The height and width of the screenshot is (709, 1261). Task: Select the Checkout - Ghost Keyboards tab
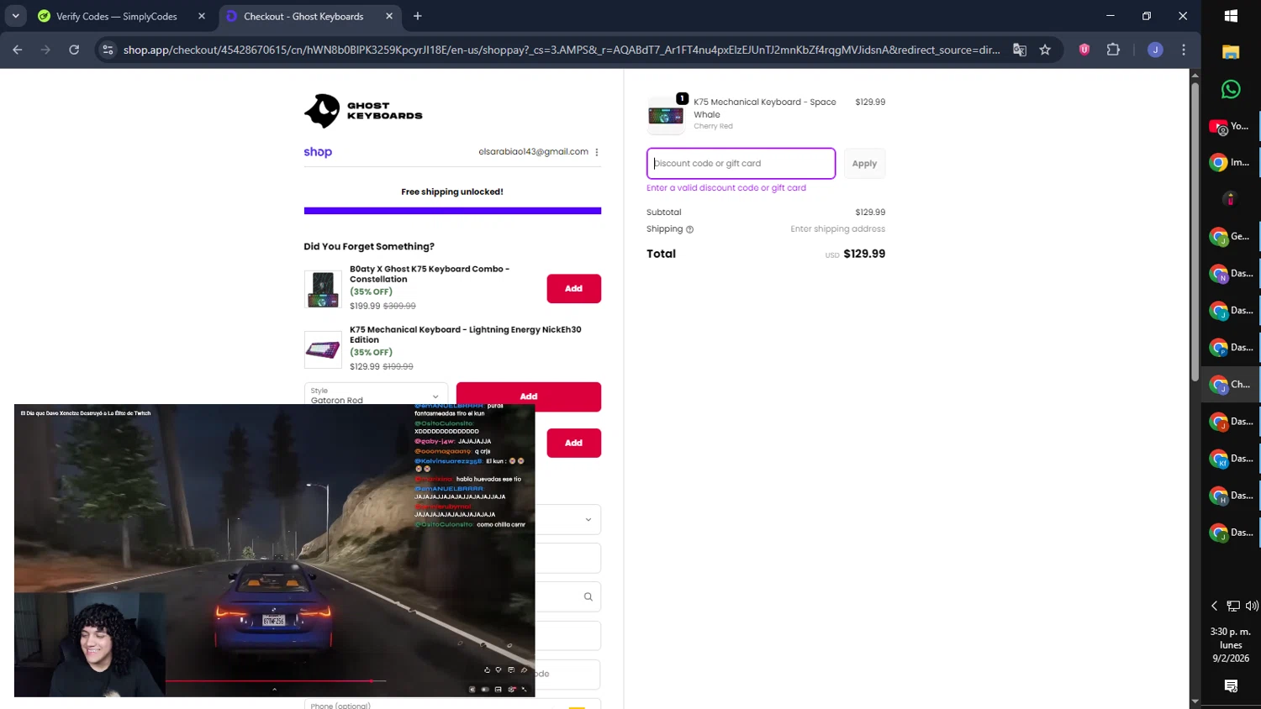(x=303, y=16)
